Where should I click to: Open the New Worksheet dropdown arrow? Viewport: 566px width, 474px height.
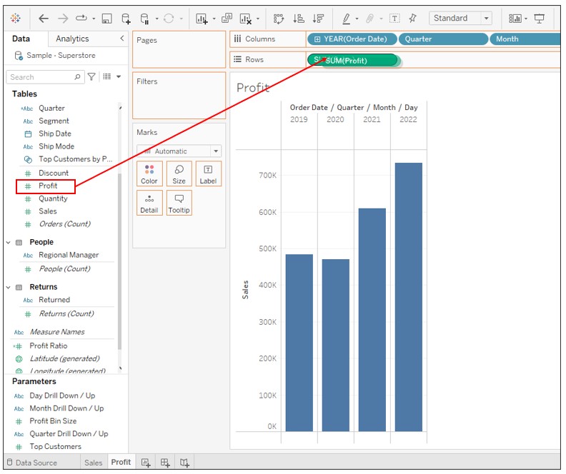[x=214, y=19]
